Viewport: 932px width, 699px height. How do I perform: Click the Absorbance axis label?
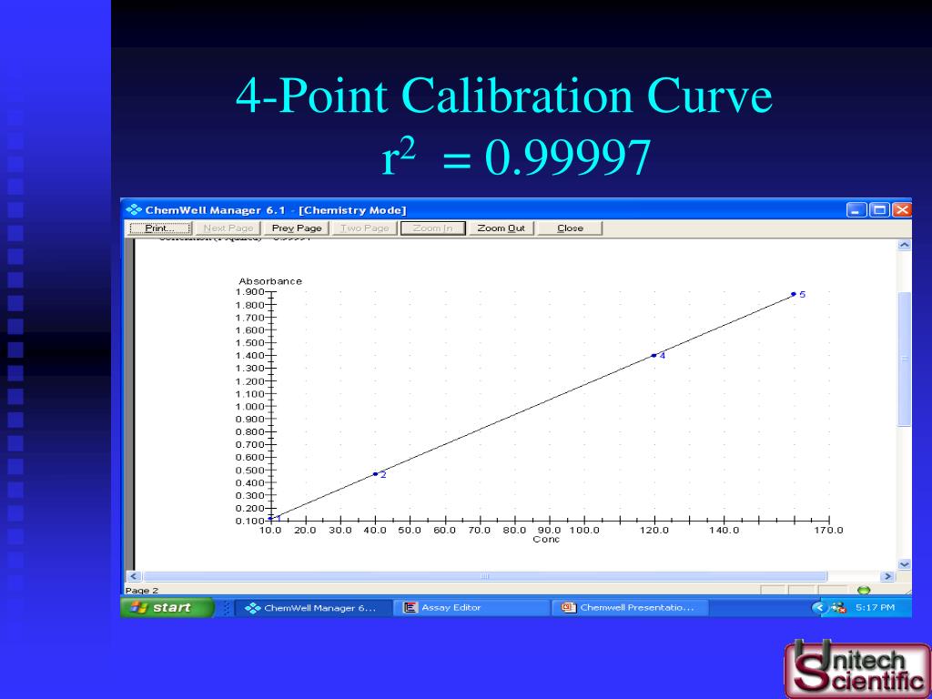click(270, 281)
